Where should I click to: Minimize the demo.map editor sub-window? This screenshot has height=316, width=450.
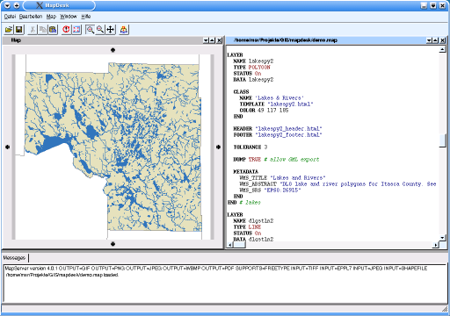[429, 40]
